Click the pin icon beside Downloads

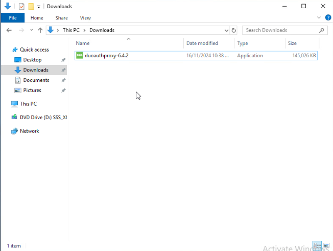63,70
